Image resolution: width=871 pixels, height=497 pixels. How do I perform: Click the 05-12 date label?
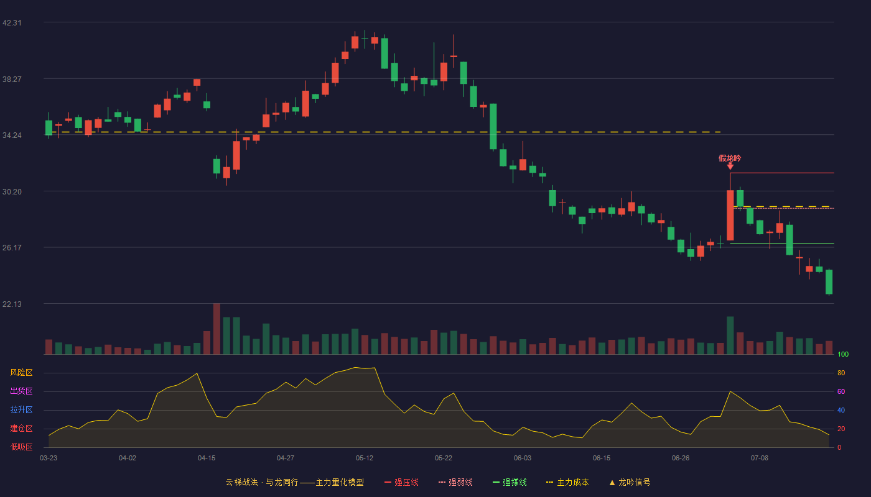coord(365,458)
